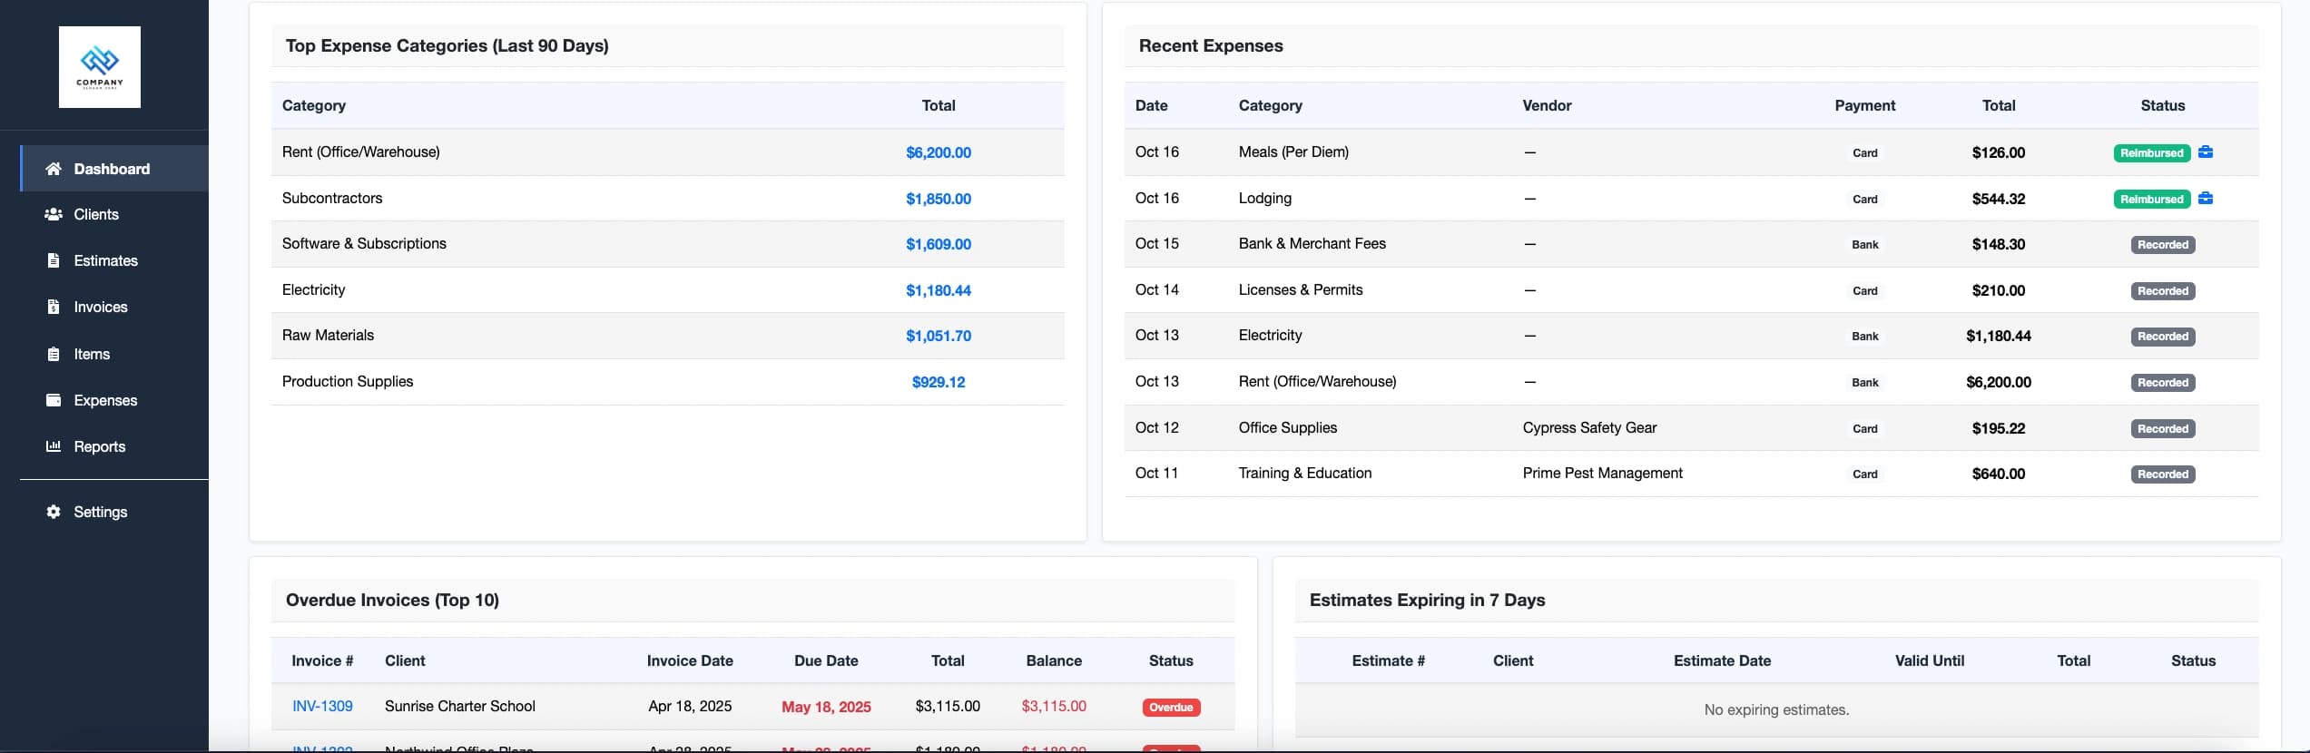The width and height of the screenshot is (2310, 753).
Task: Click briefcase icon on Lodging expense row
Action: tap(2206, 199)
